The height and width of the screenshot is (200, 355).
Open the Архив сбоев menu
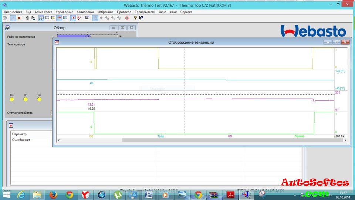43,12
